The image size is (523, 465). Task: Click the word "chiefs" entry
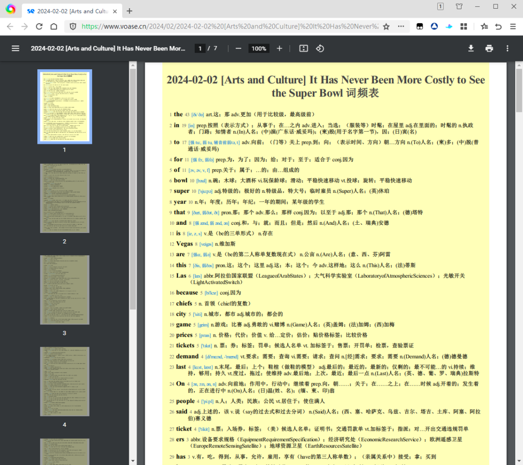coord(184,303)
